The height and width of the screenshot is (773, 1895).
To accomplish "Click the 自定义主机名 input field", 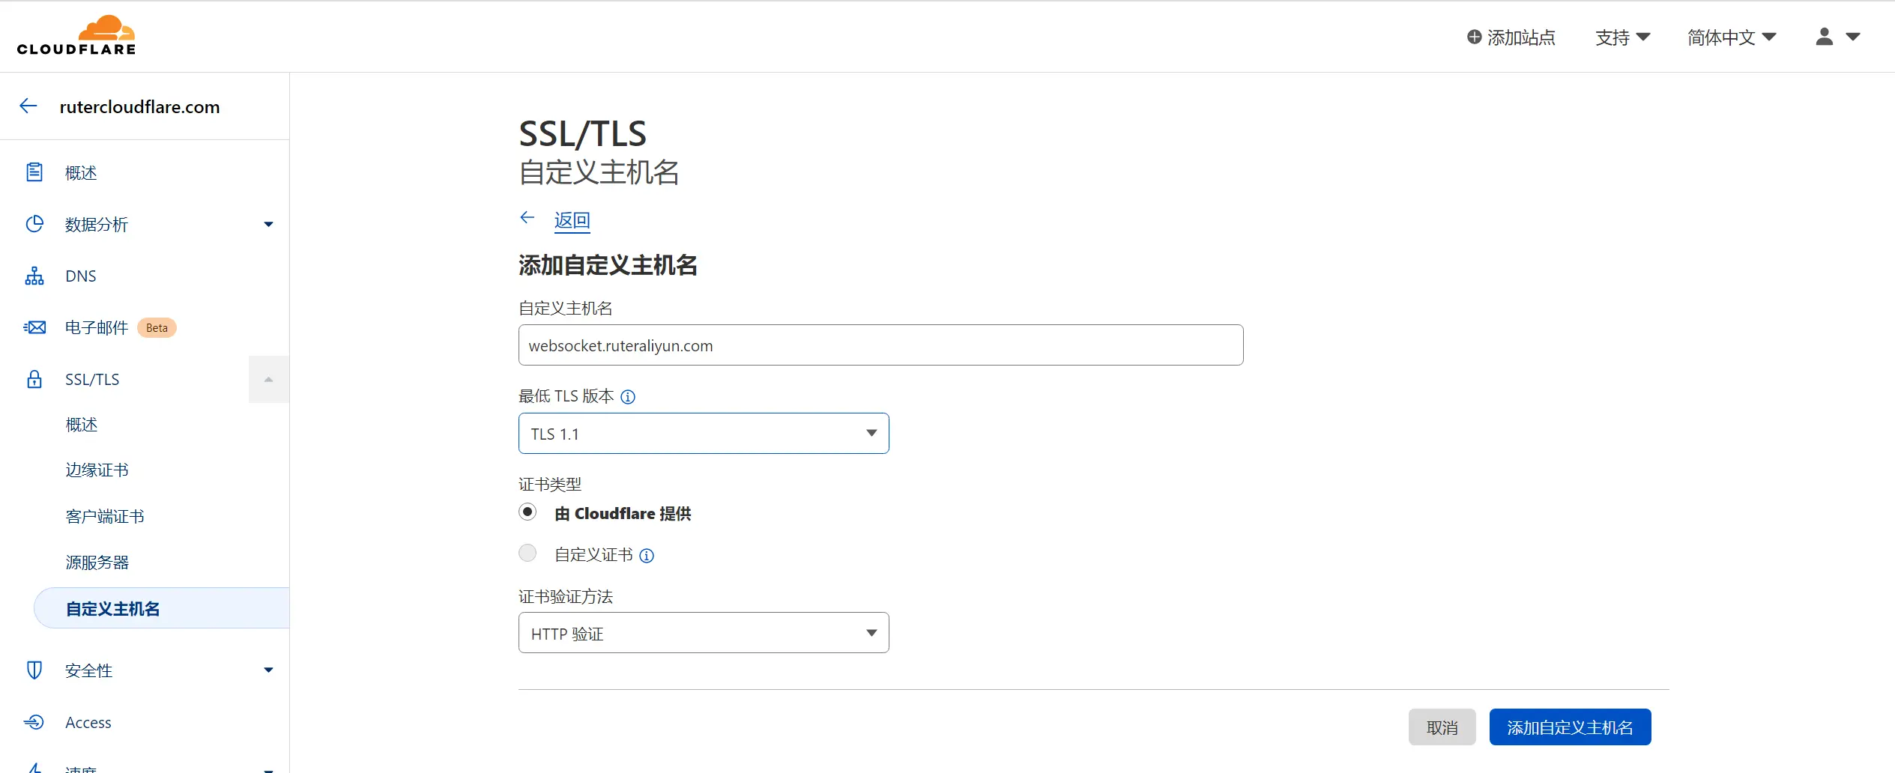I will click(880, 345).
